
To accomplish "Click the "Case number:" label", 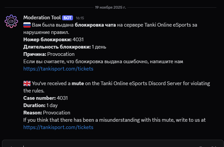I will pos(39,98).
